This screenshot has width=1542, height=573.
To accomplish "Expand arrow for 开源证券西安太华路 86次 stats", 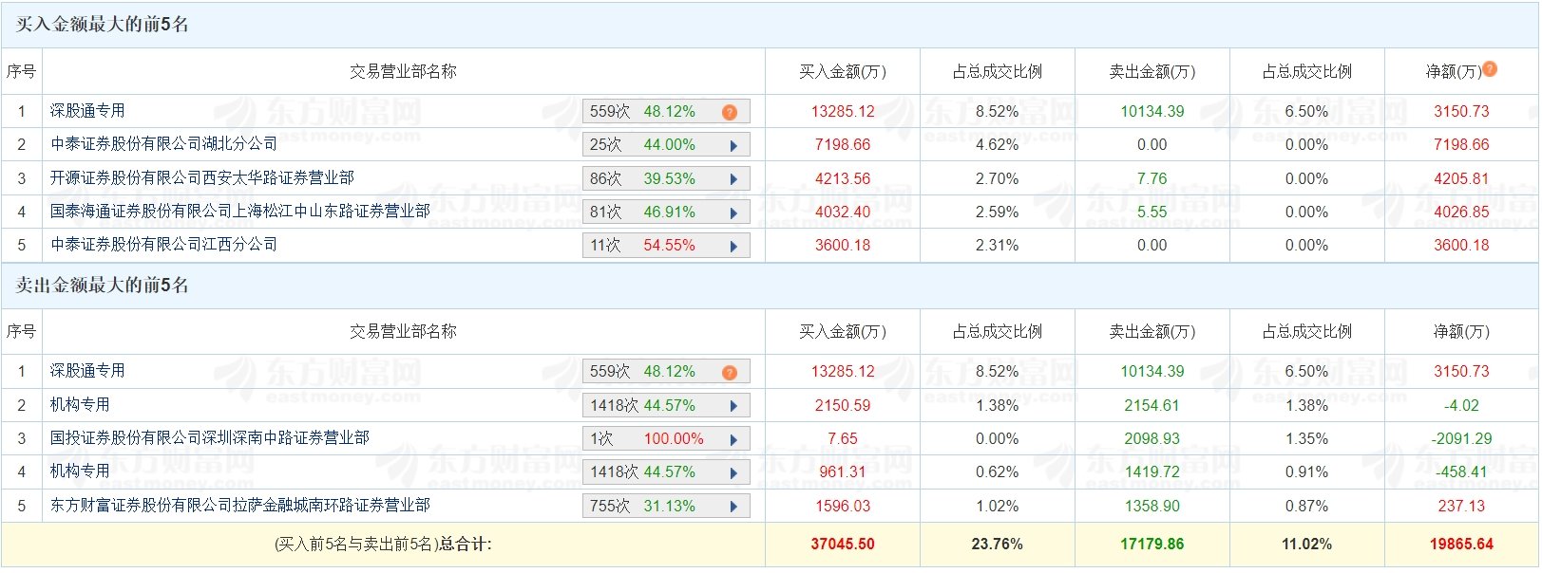I will pyautogui.click(x=733, y=179).
